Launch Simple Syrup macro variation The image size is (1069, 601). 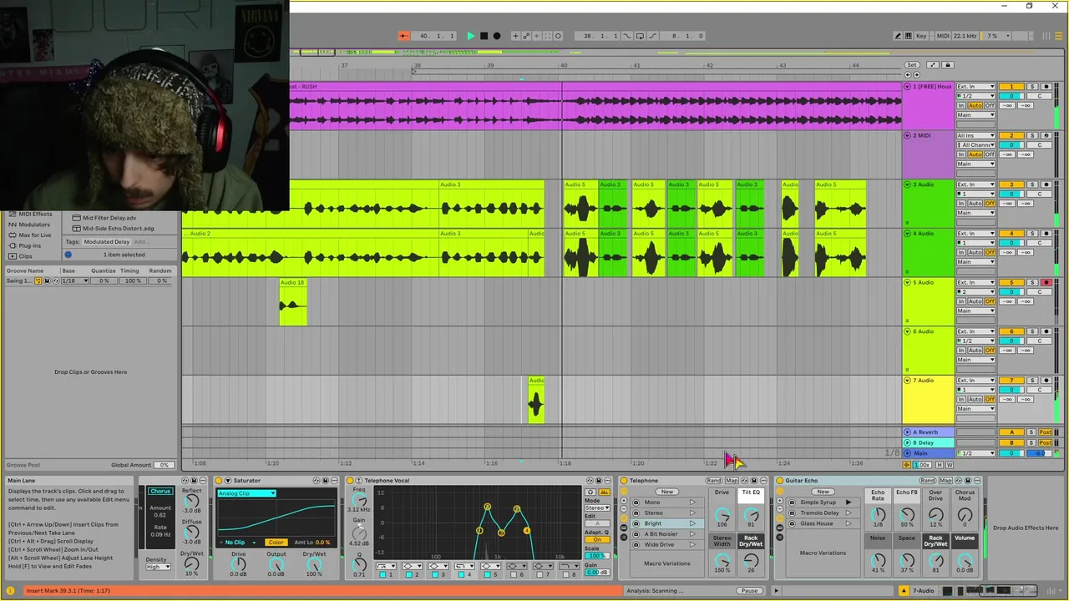[848, 503]
